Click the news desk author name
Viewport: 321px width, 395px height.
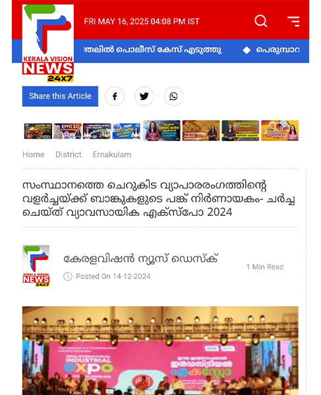(140, 259)
